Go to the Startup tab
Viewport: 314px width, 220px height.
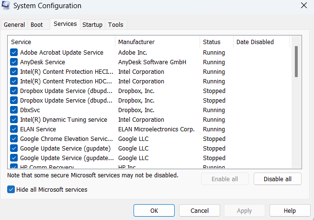click(x=92, y=24)
